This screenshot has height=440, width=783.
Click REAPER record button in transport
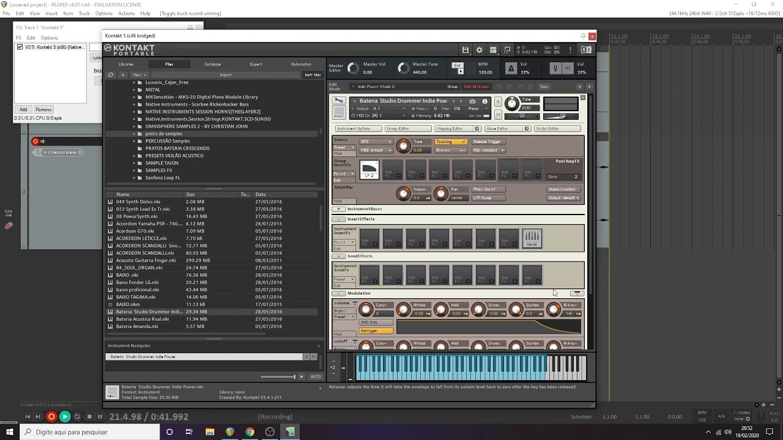coord(51,417)
